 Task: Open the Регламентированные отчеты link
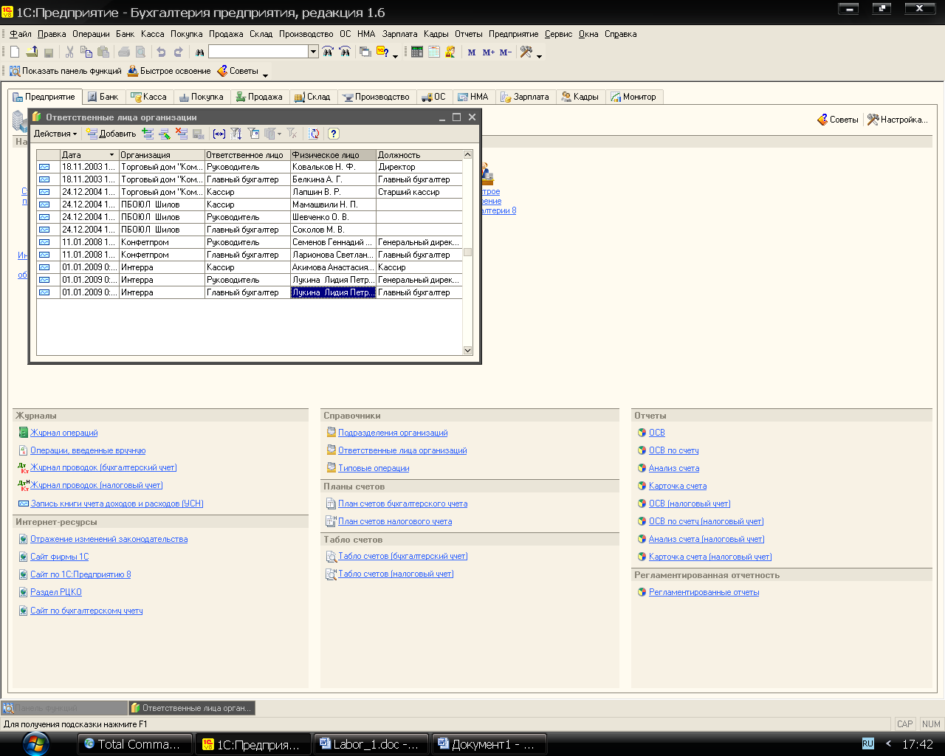(704, 592)
